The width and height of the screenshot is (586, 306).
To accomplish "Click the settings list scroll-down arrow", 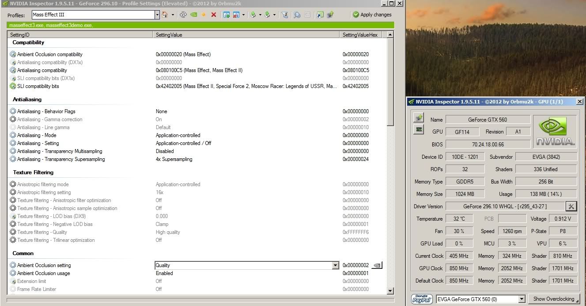I will coord(390,291).
